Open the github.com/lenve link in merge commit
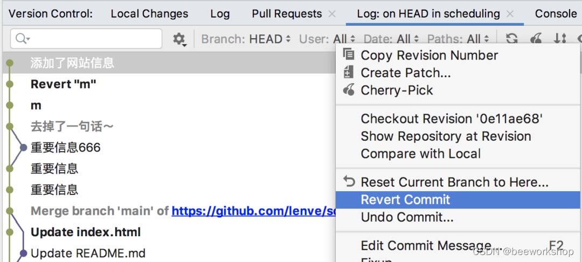The height and width of the screenshot is (262, 582). coord(253,211)
